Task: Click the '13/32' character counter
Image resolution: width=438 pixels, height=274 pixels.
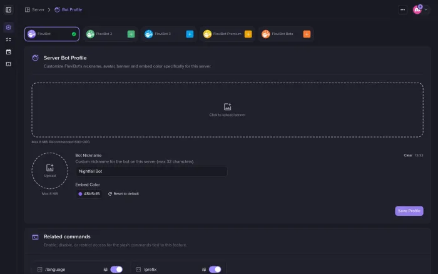Action: click(x=419, y=155)
